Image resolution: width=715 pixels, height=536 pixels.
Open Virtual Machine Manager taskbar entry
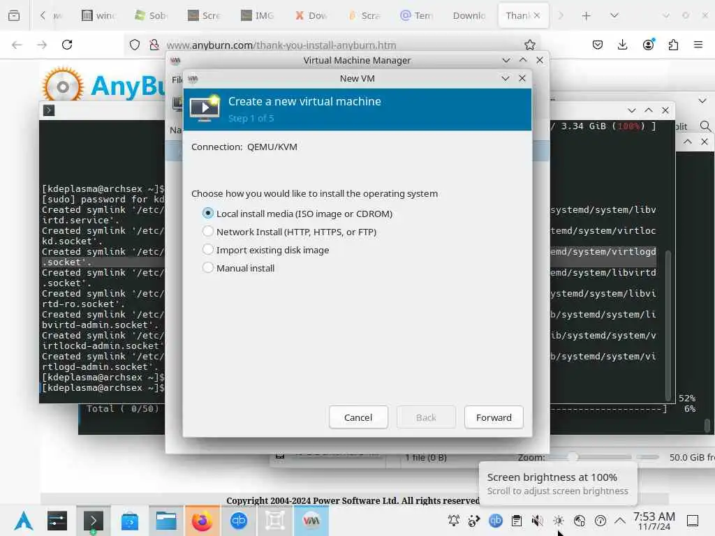tap(311, 521)
